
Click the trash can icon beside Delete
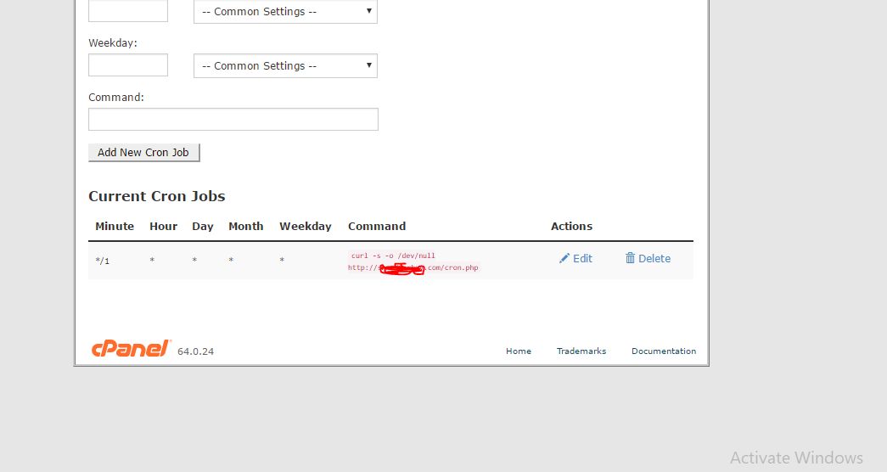pyautogui.click(x=630, y=258)
